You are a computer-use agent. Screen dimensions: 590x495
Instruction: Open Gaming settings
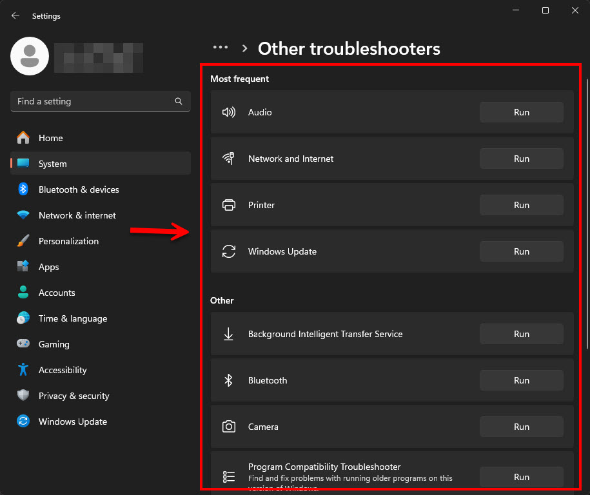(x=101, y=344)
